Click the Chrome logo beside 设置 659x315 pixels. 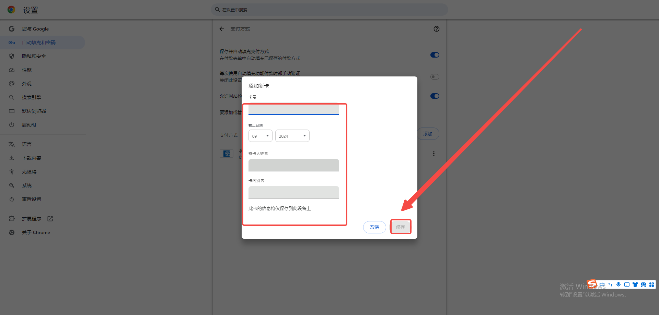click(x=11, y=10)
